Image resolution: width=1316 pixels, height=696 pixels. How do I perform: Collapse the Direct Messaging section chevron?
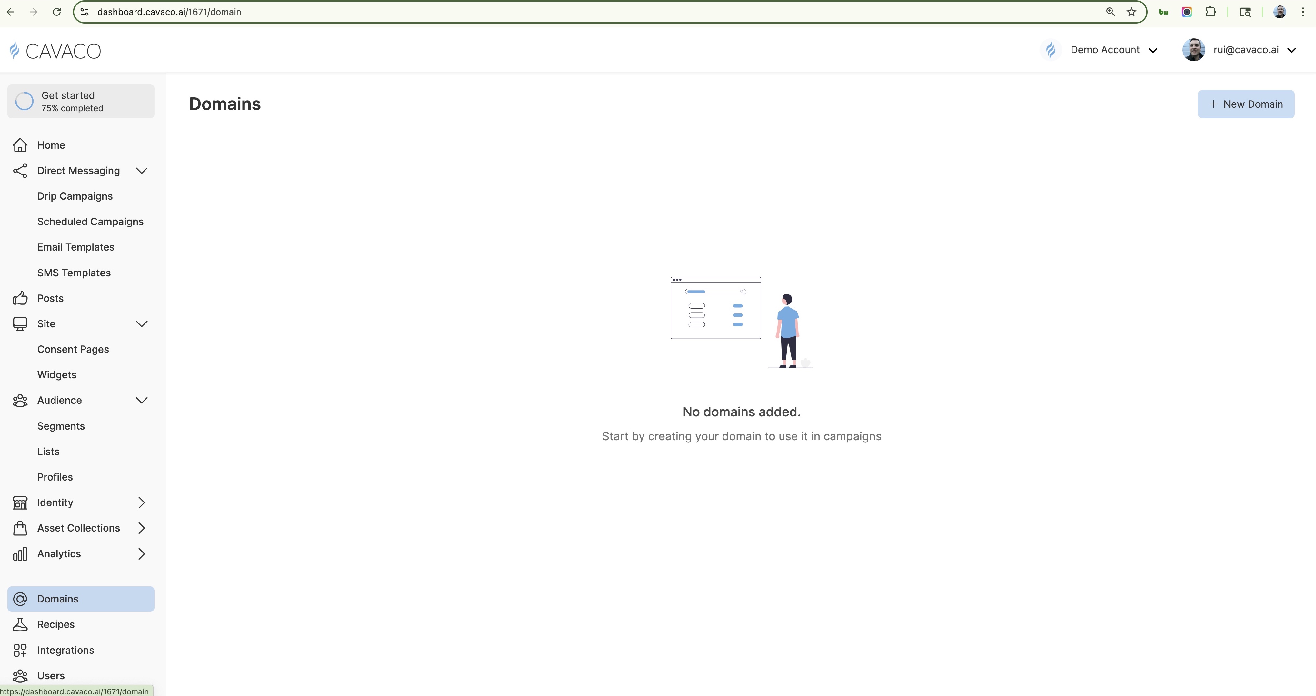tap(142, 171)
